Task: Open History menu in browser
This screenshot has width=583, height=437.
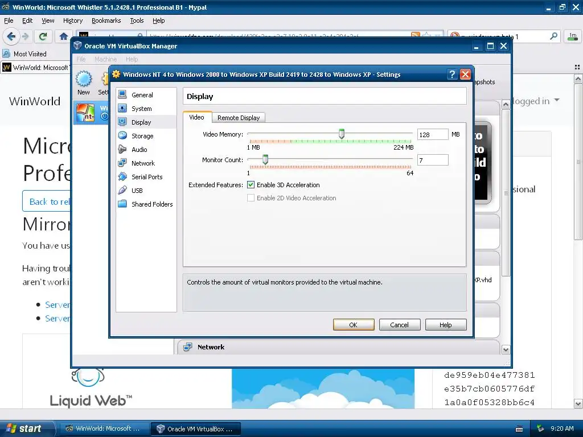Action: [x=72, y=20]
